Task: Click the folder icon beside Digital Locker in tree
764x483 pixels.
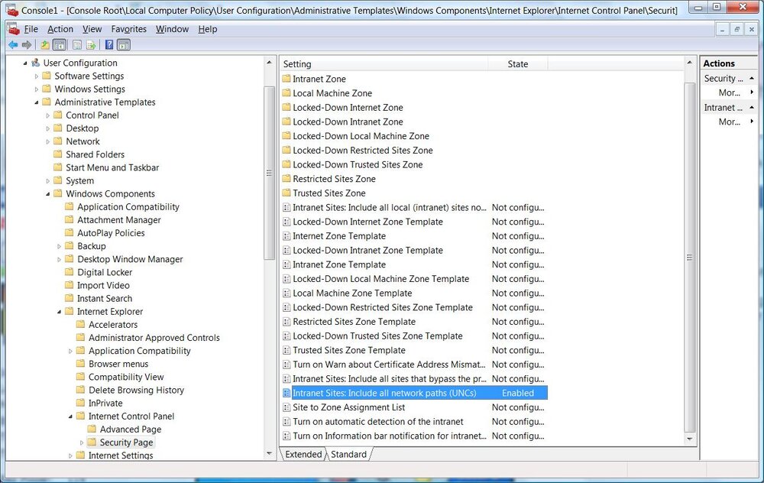Action: (70, 272)
